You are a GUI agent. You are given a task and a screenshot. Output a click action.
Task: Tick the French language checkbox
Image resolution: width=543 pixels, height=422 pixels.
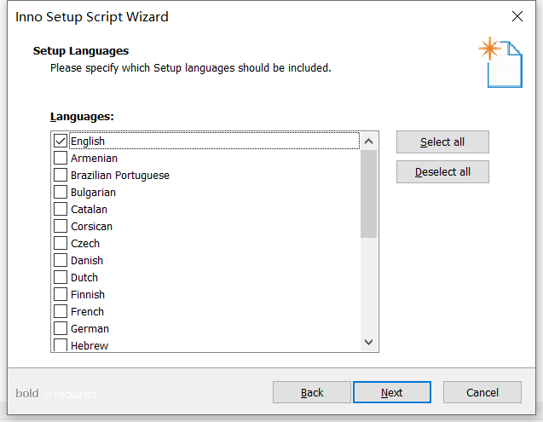click(x=61, y=311)
